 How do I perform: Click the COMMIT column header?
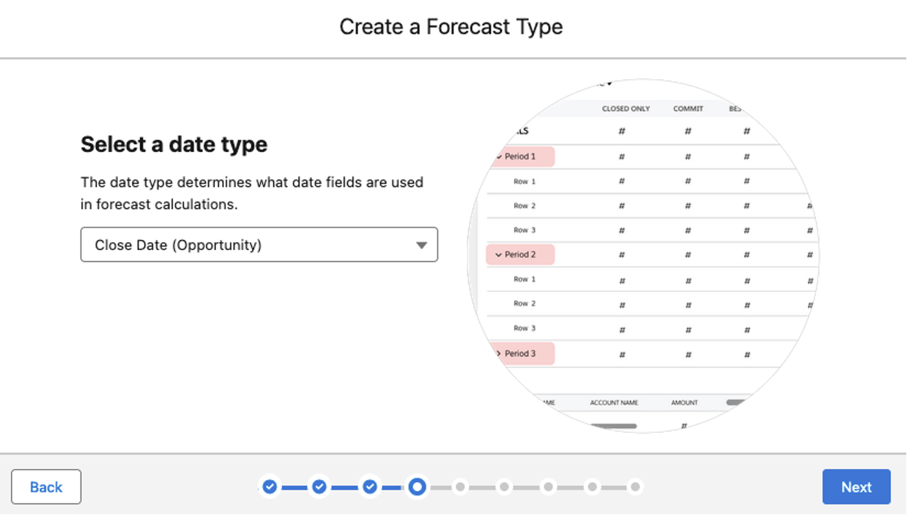[x=688, y=108]
